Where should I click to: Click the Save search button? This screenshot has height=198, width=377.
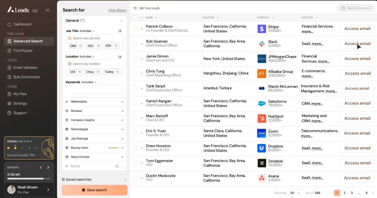[x=95, y=190]
